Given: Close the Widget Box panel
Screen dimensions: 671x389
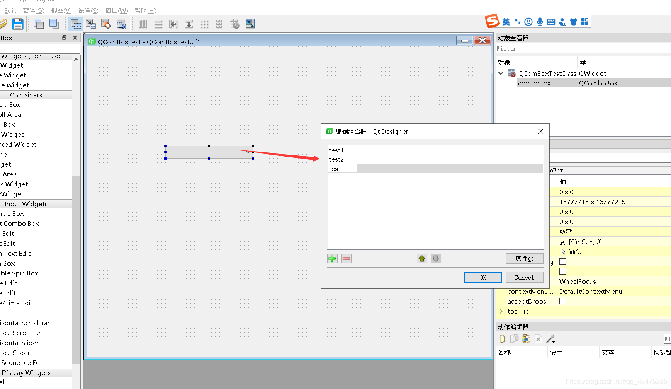Looking at the screenshot, I should click(75, 38).
